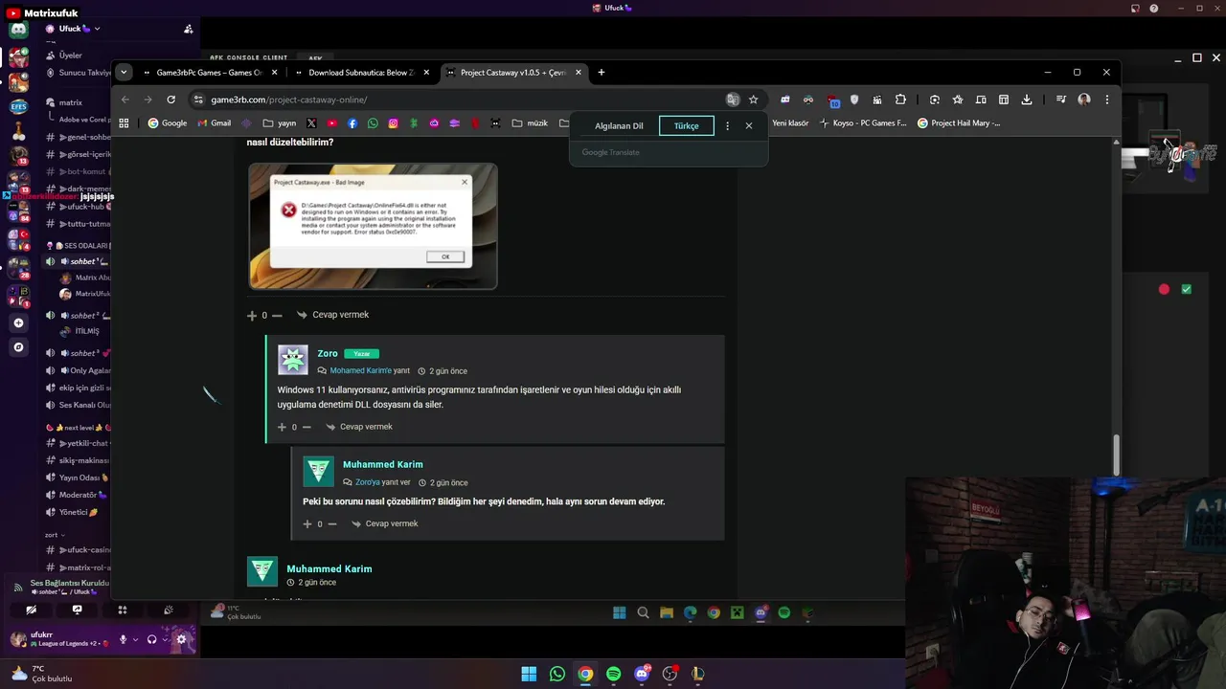
Task: Select the Project Castaway v1.0.5 tab
Action: point(513,72)
